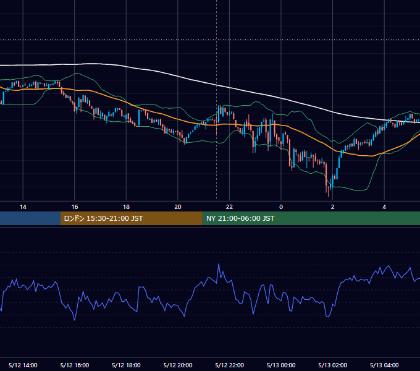Click the 5/12 14:00 time label
420x371 pixels.
coord(23,365)
